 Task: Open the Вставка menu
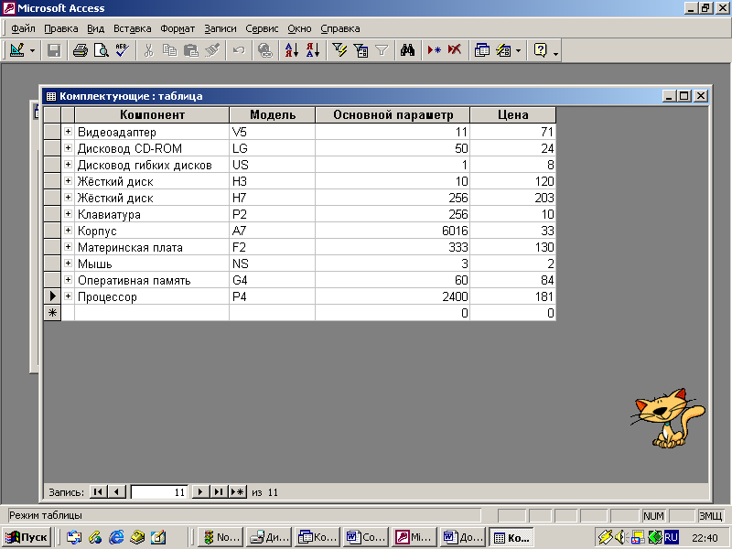[x=133, y=28]
